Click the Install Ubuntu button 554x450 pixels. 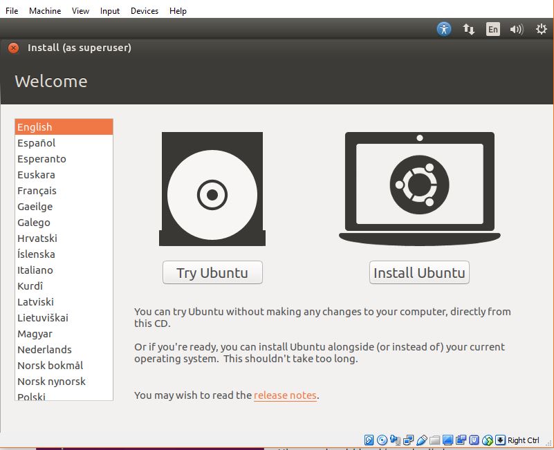(x=419, y=272)
